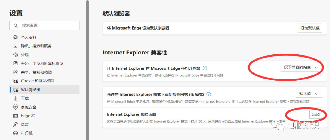Click the browser icon beside 默认浏览器
This screenshot has height=140, width=330.
(x=15, y=90)
